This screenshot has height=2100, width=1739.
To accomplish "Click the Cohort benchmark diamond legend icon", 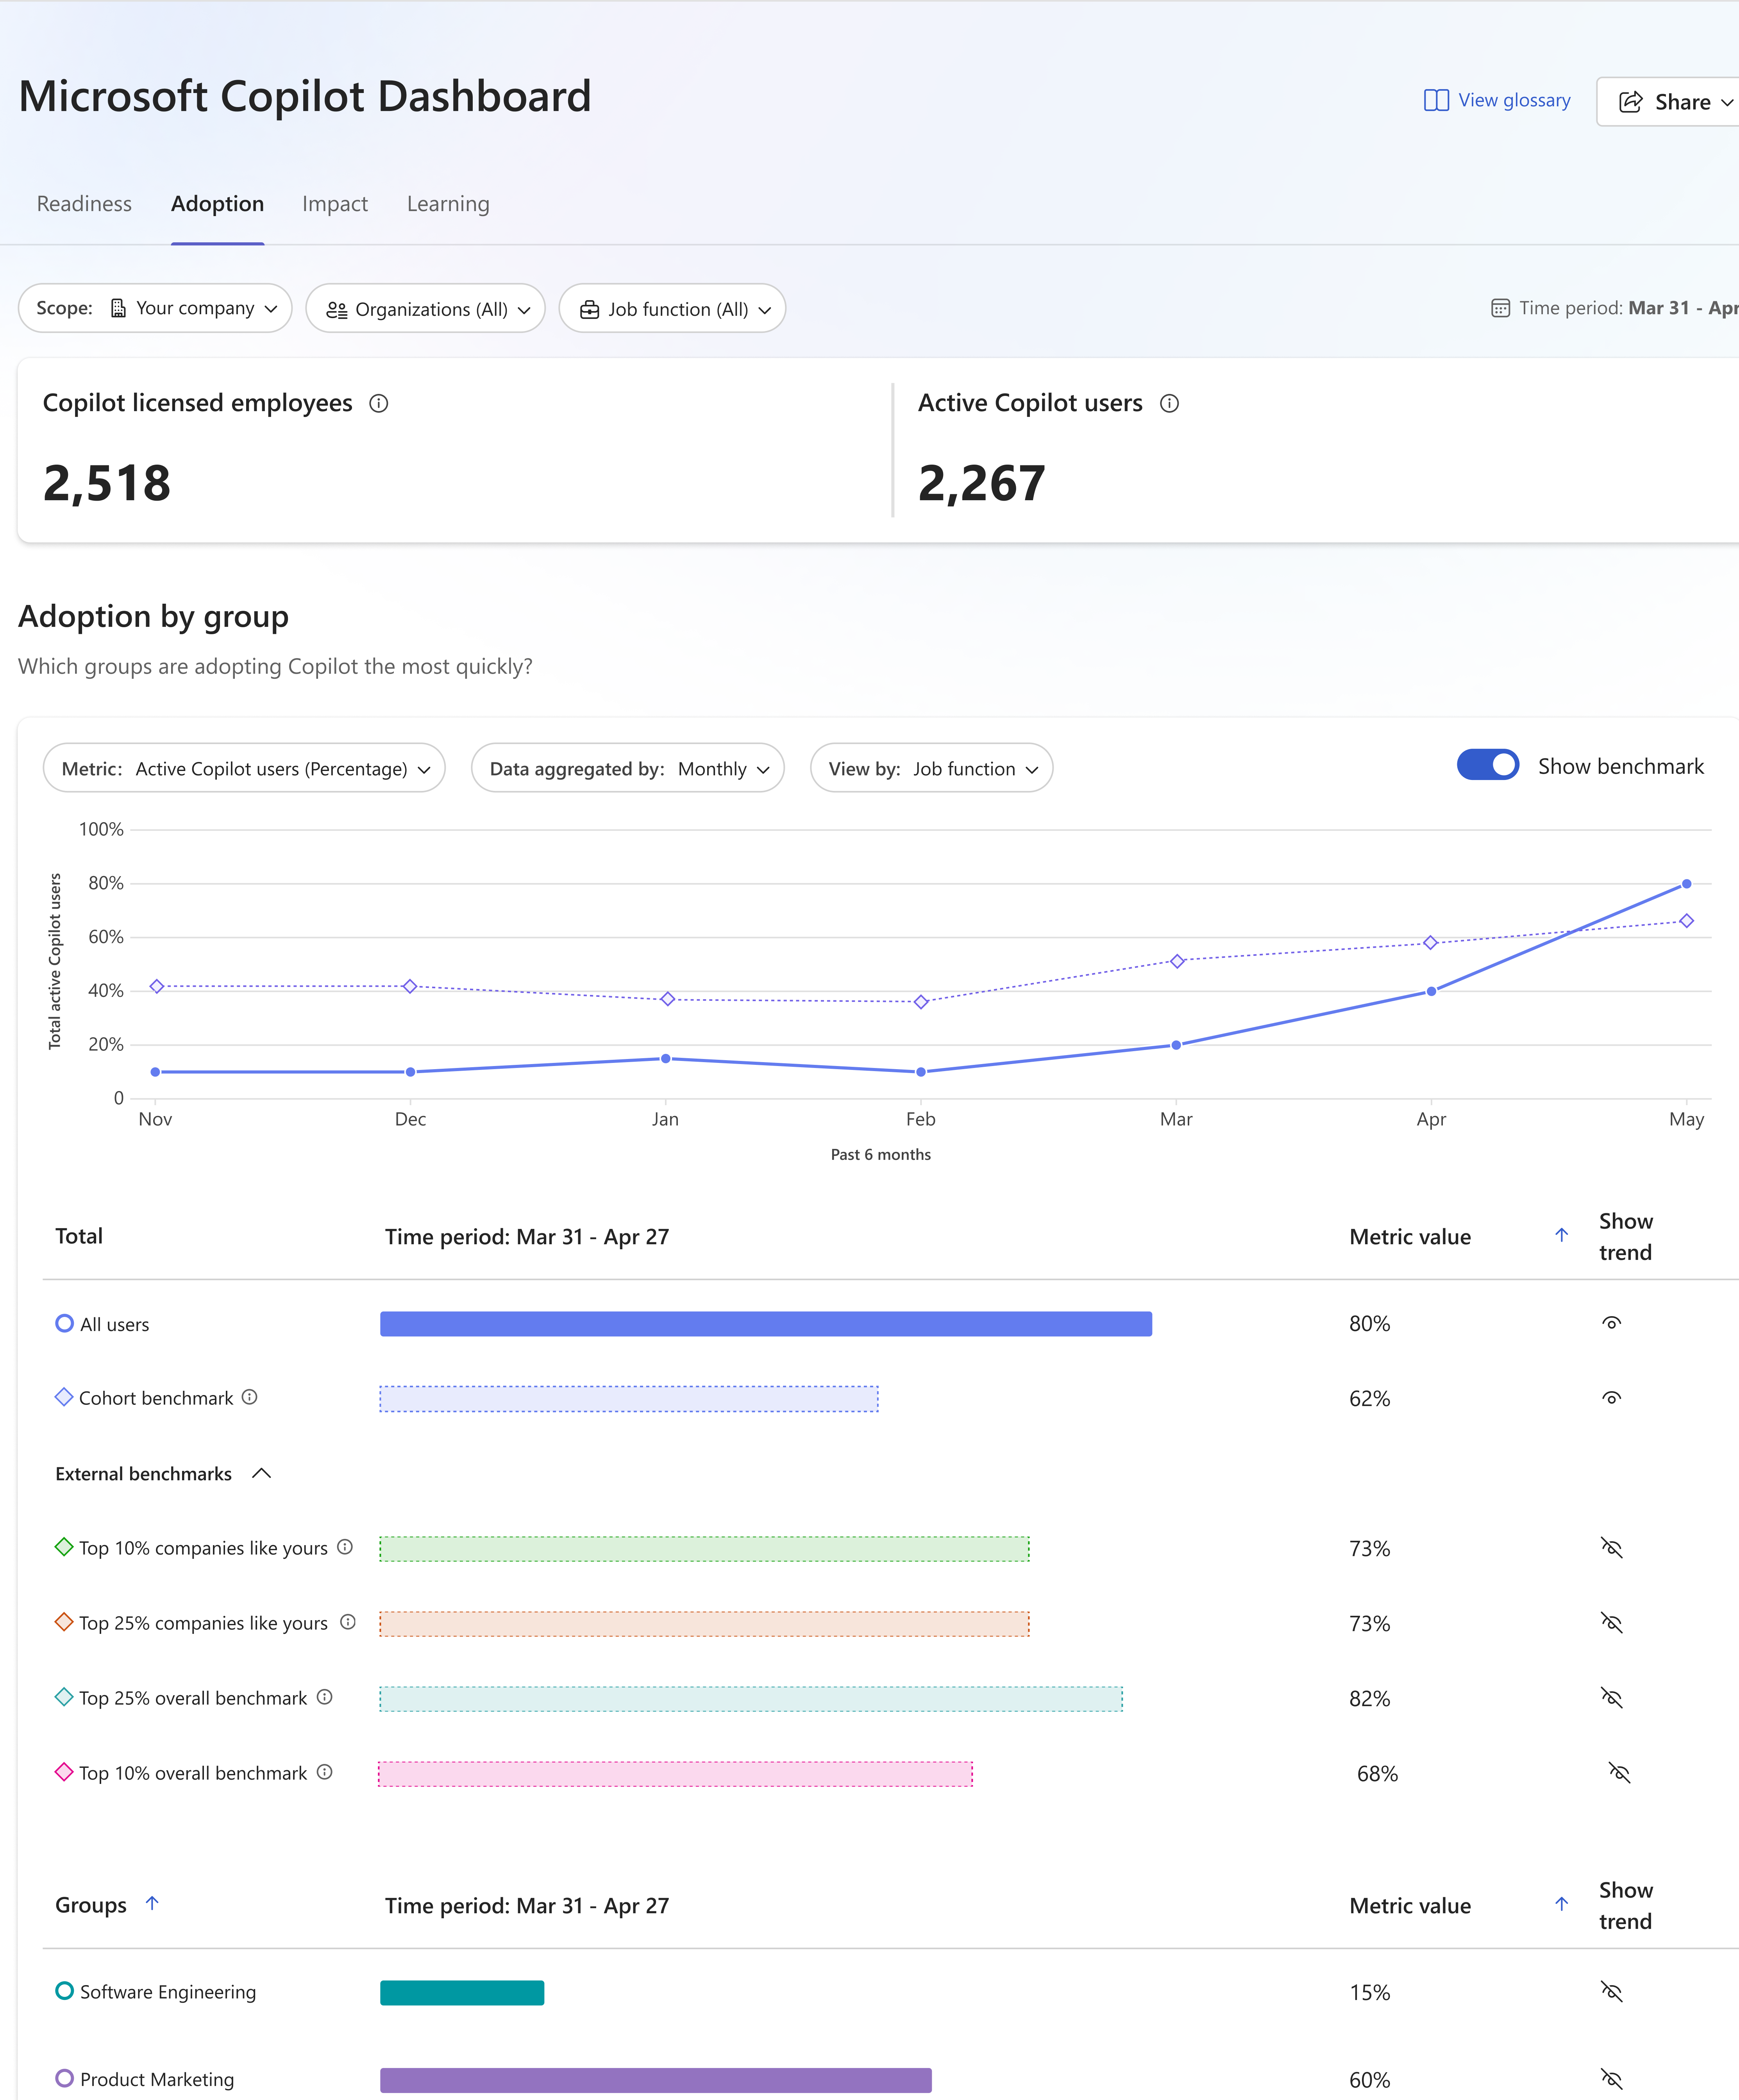I will coord(64,1397).
